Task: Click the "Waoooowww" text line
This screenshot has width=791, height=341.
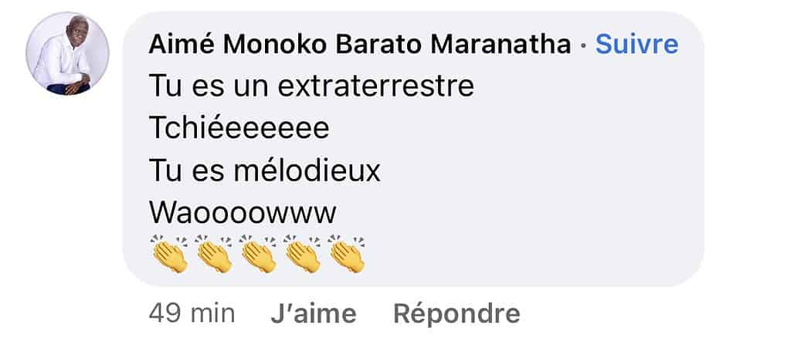Action: 243,214
